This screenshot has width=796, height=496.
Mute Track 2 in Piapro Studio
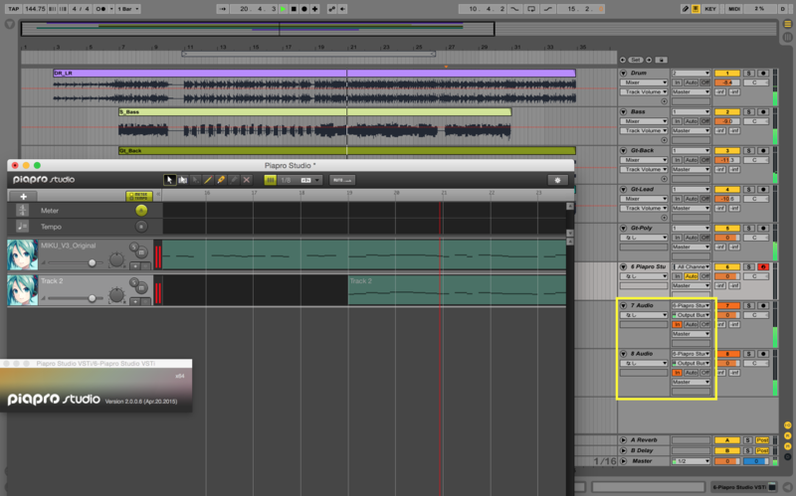[x=141, y=287]
